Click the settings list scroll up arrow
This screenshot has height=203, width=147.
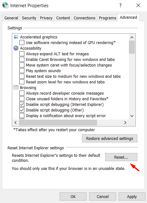pyautogui.click(x=132, y=37)
